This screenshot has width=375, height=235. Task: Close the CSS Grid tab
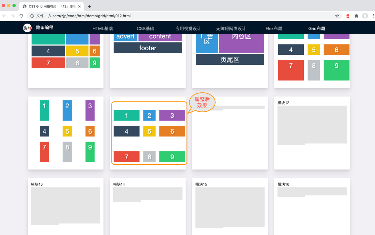coord(80,7)
